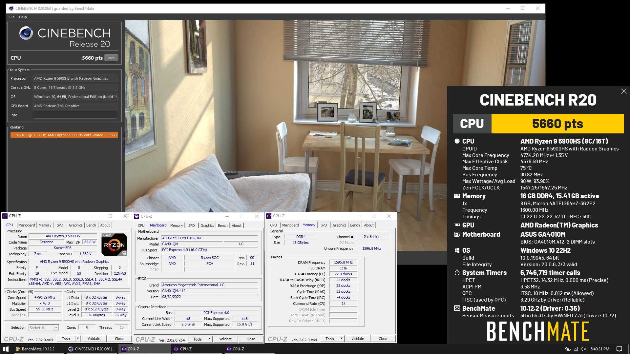Open the Socket #1 selection dropdown
The width and height of the screenshot is (630, 354).
(x=56, y=328)
